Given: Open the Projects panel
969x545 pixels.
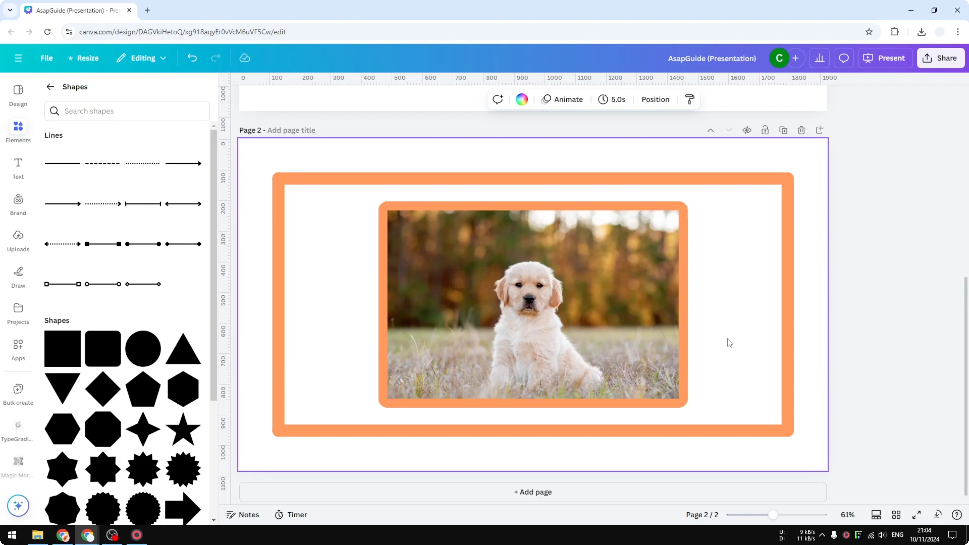Looking at the screenshot, I should pyautogui.click(x=18, y=314).
